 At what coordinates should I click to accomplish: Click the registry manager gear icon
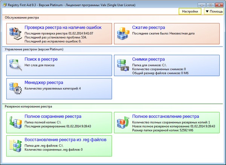[16, 87]
